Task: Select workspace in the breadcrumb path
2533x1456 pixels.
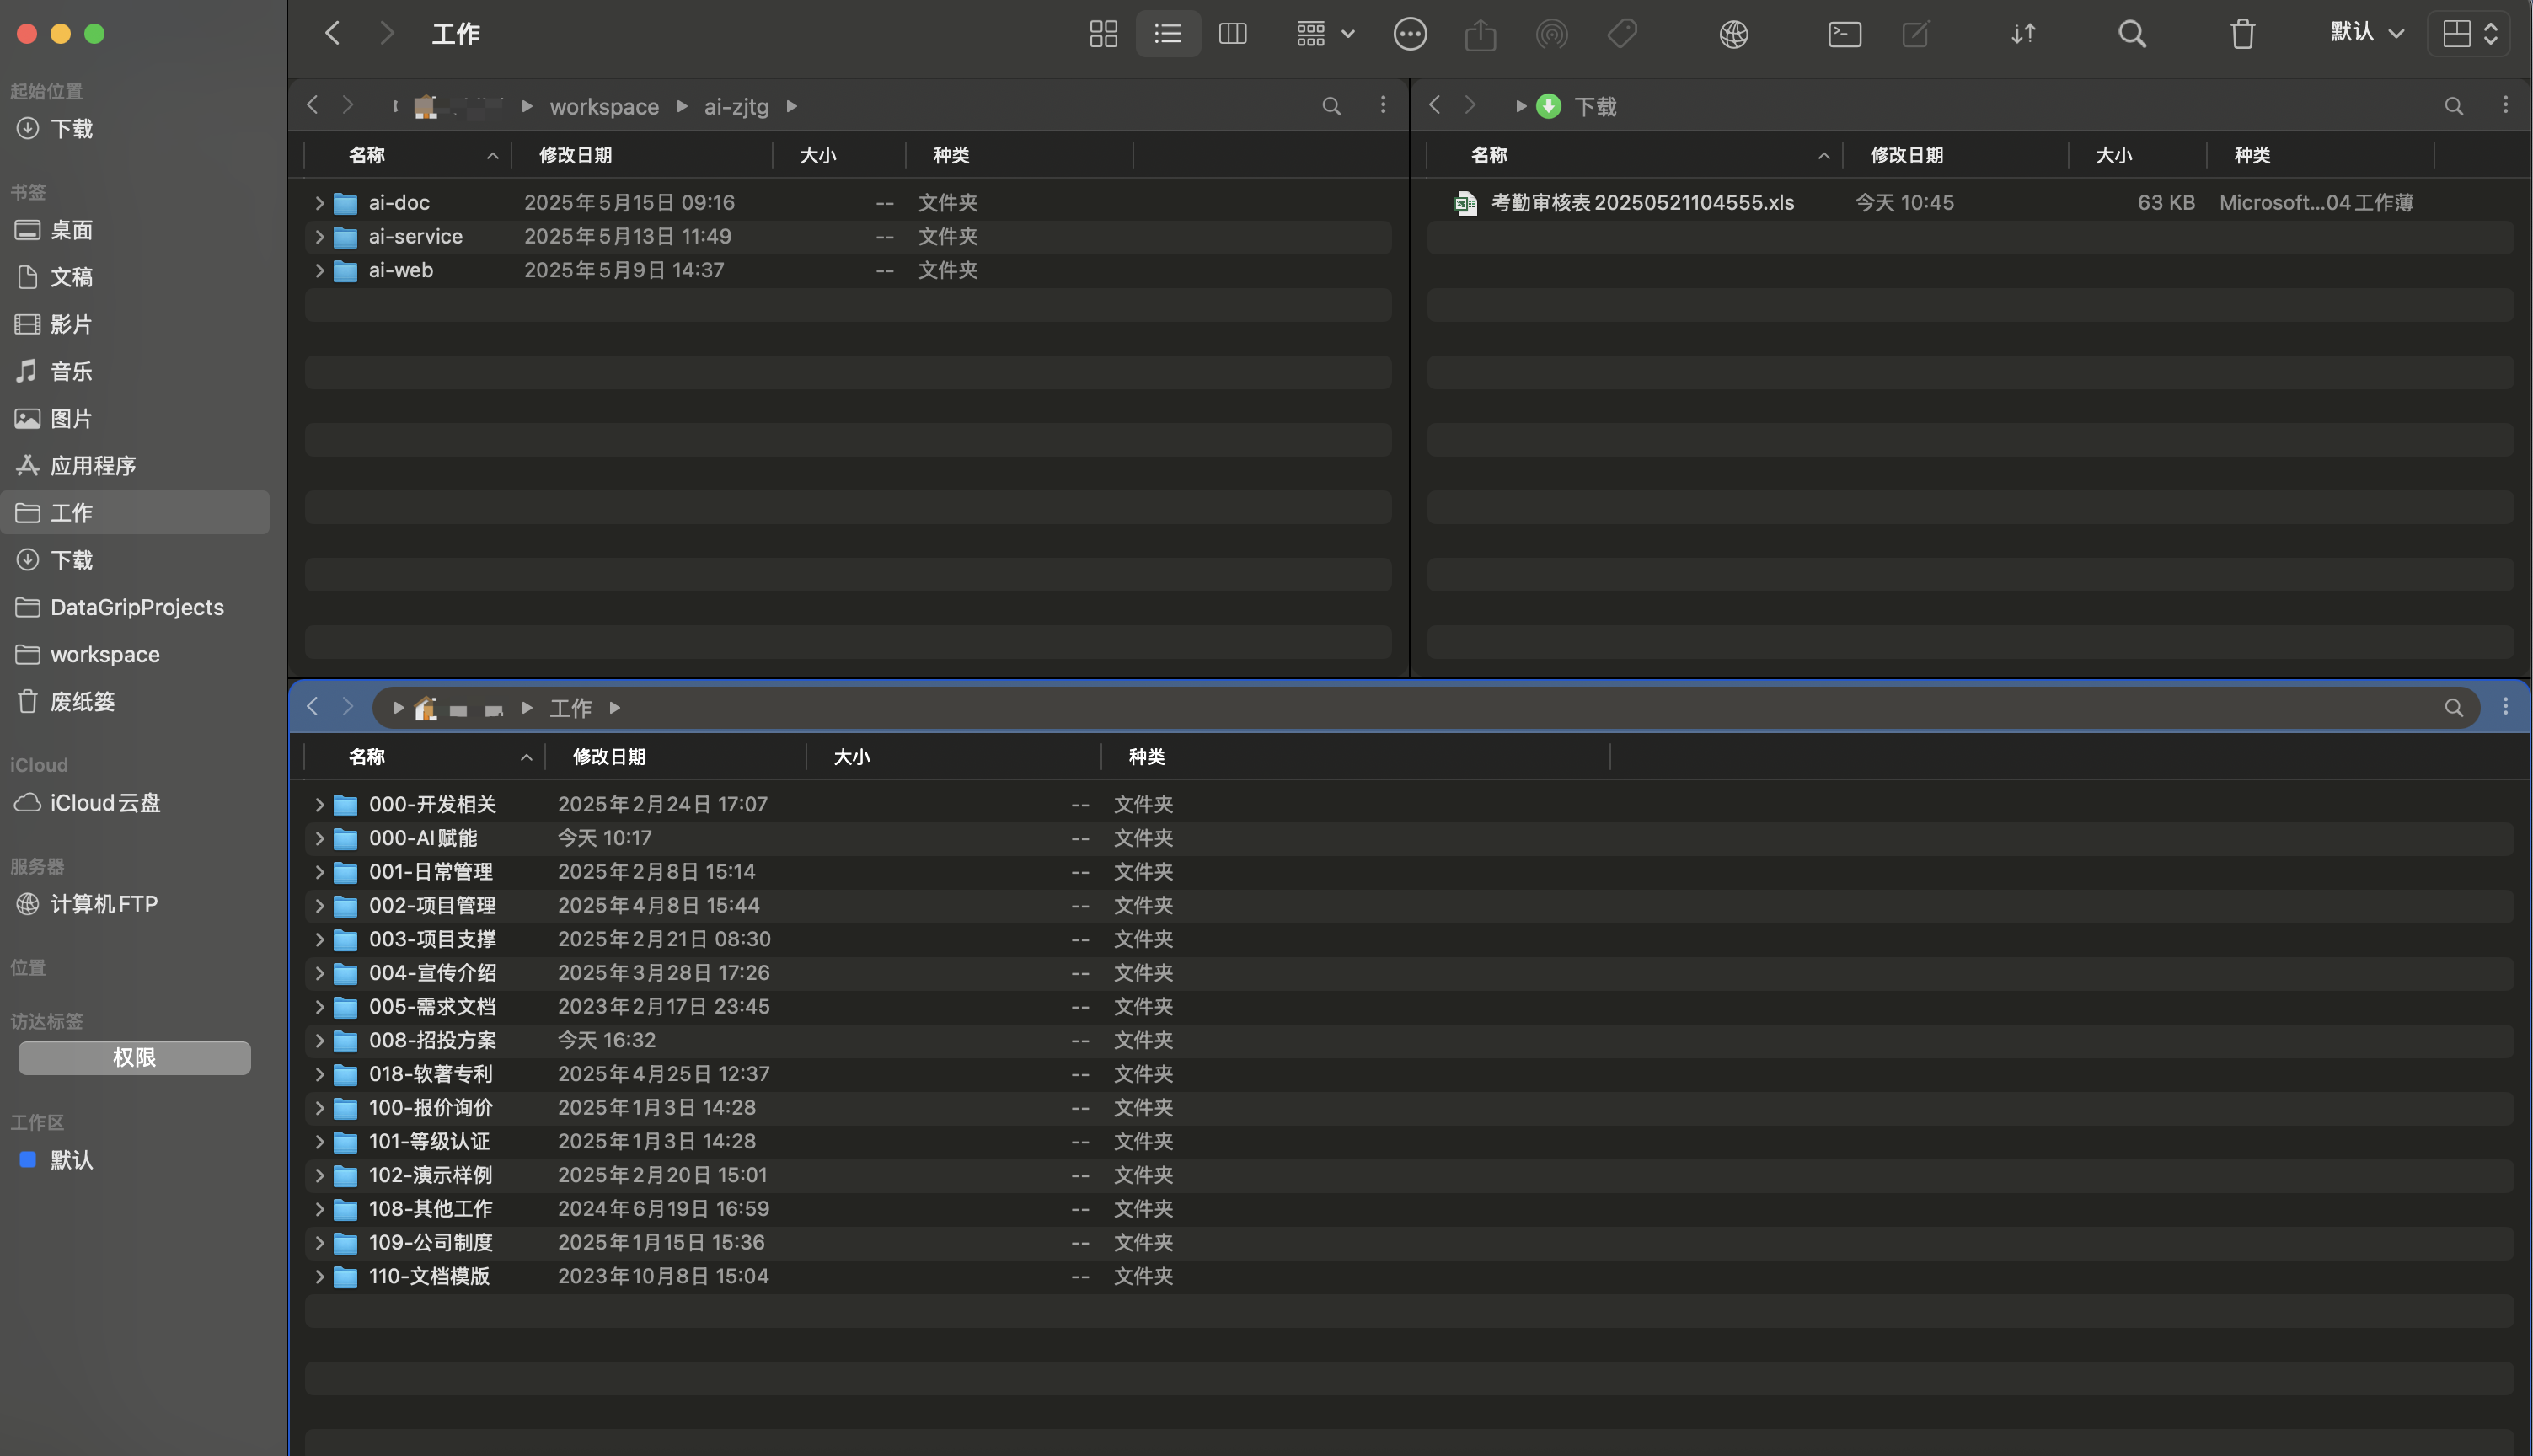Action: coord(604,106)
